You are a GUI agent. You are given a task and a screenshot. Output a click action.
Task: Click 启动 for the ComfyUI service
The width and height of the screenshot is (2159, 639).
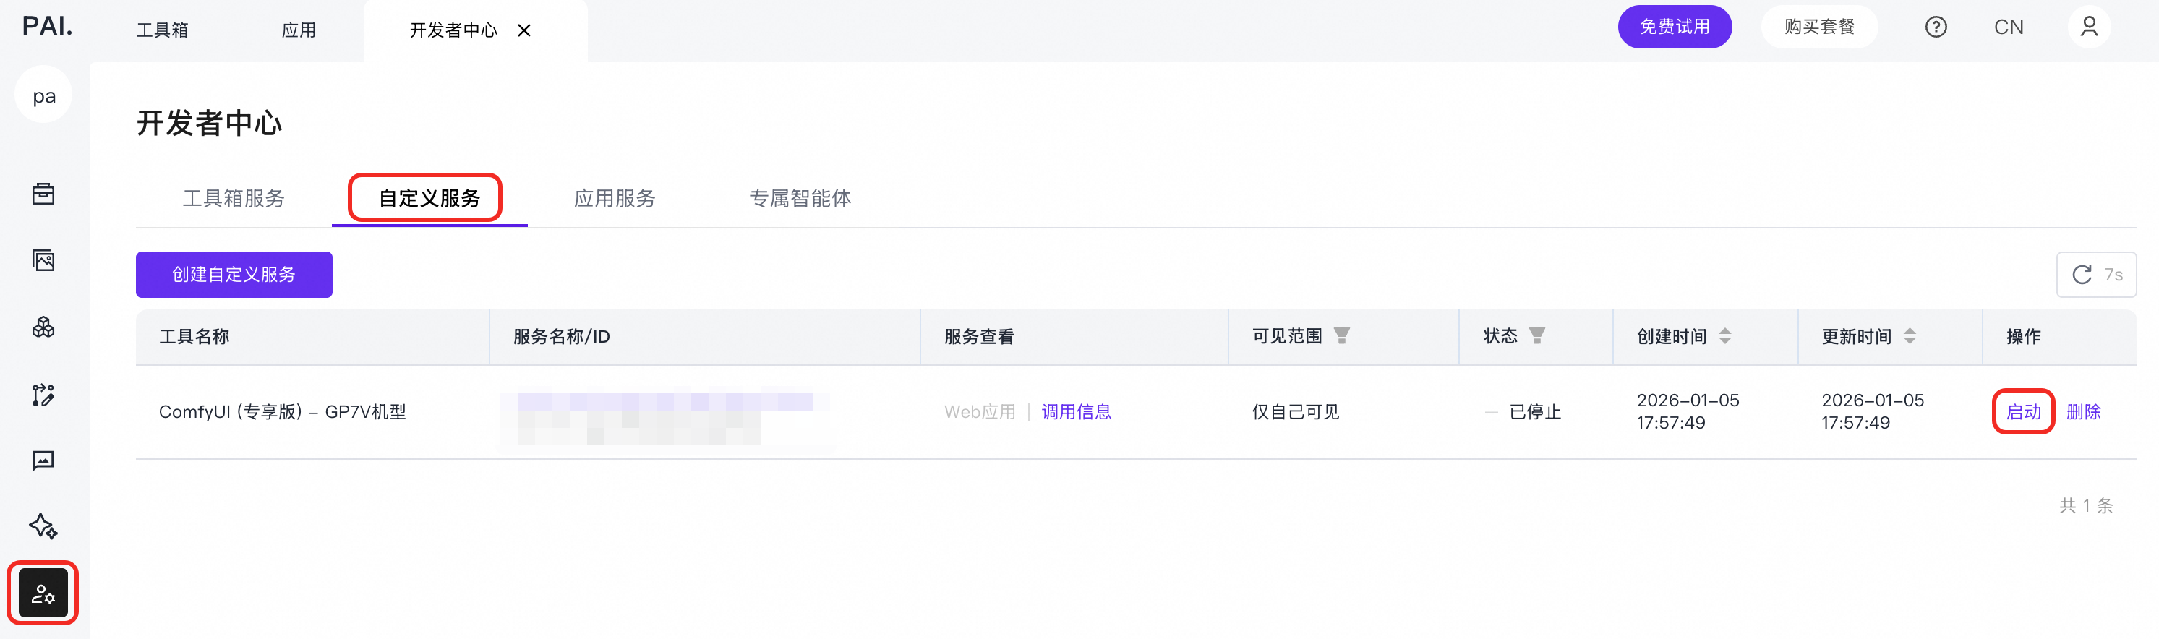(x=2022, y=411)
